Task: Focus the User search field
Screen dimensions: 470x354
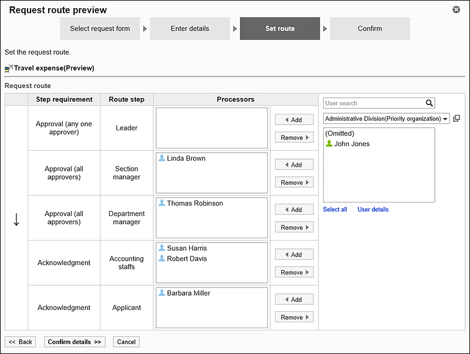Action: click(374, 103)
